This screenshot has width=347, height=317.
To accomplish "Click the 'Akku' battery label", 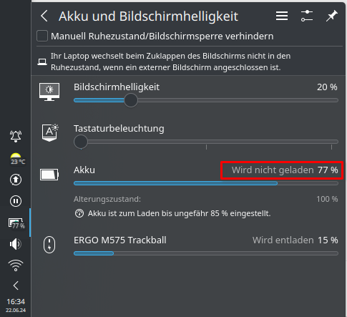I will coord(84,170).
